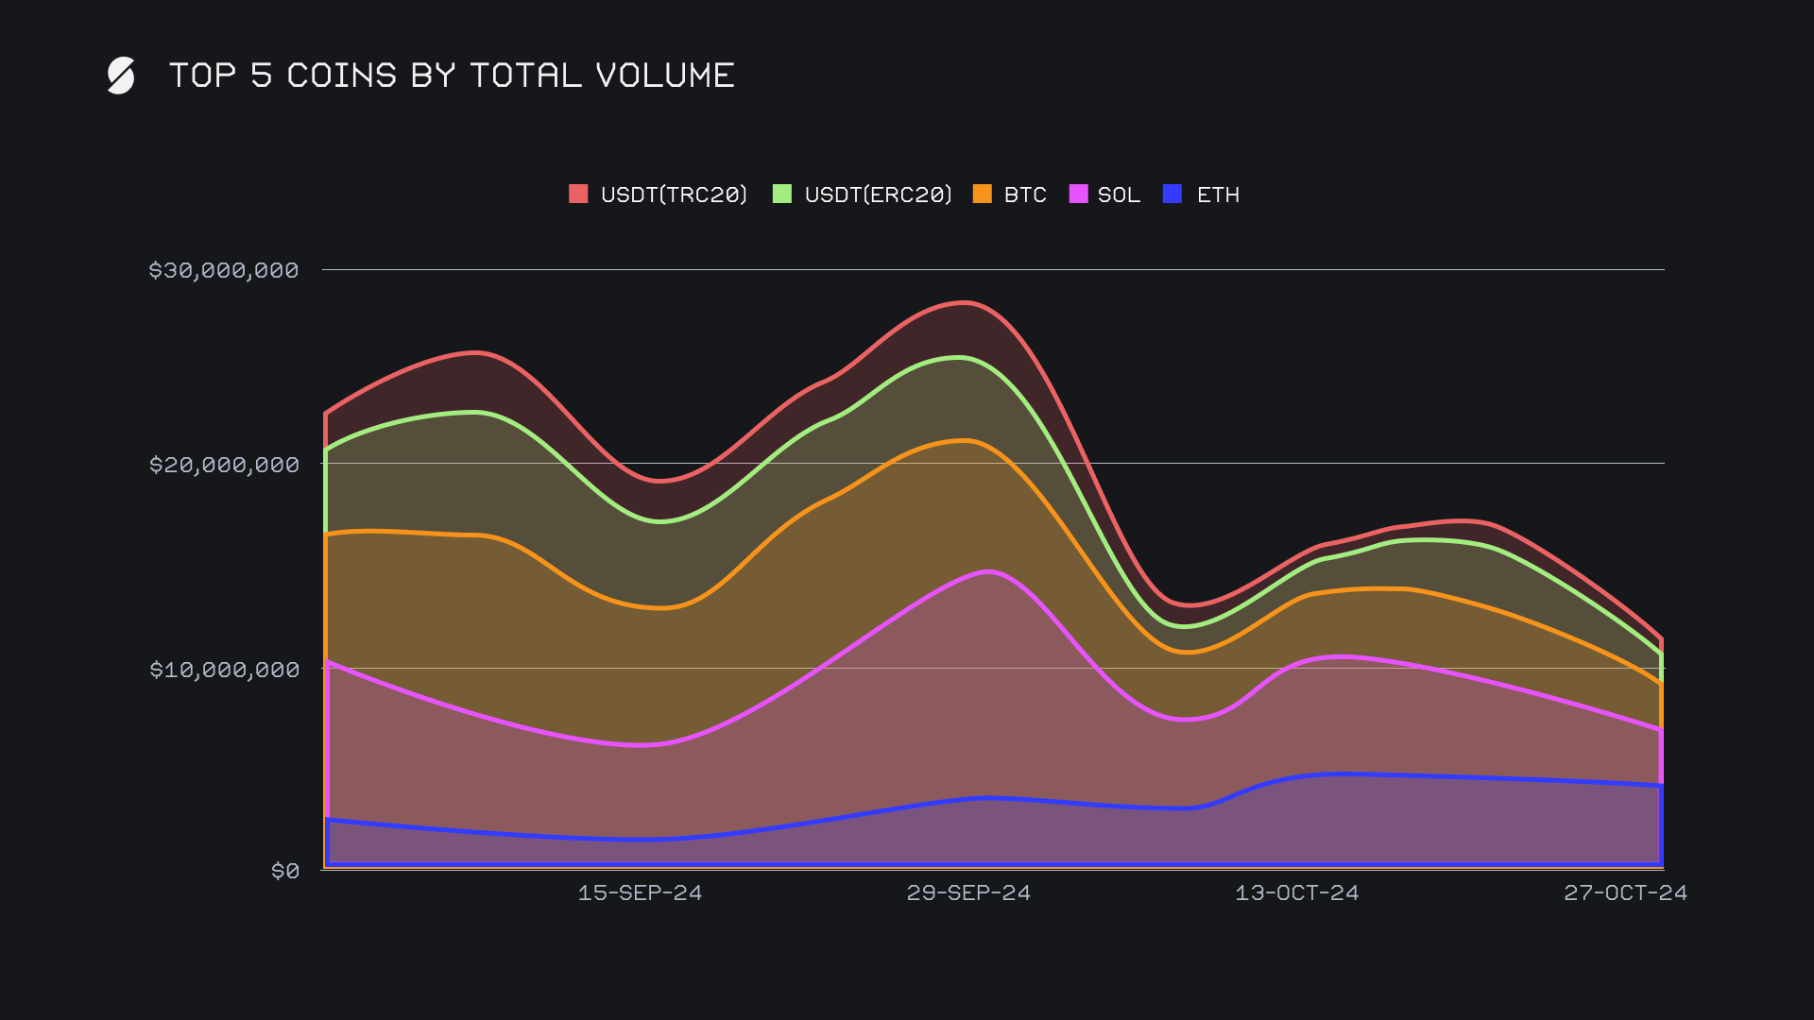Click the 27-OCT-24 x-axis label
Viewport: 1814px width, 1020px height.
pos(1625,892)
